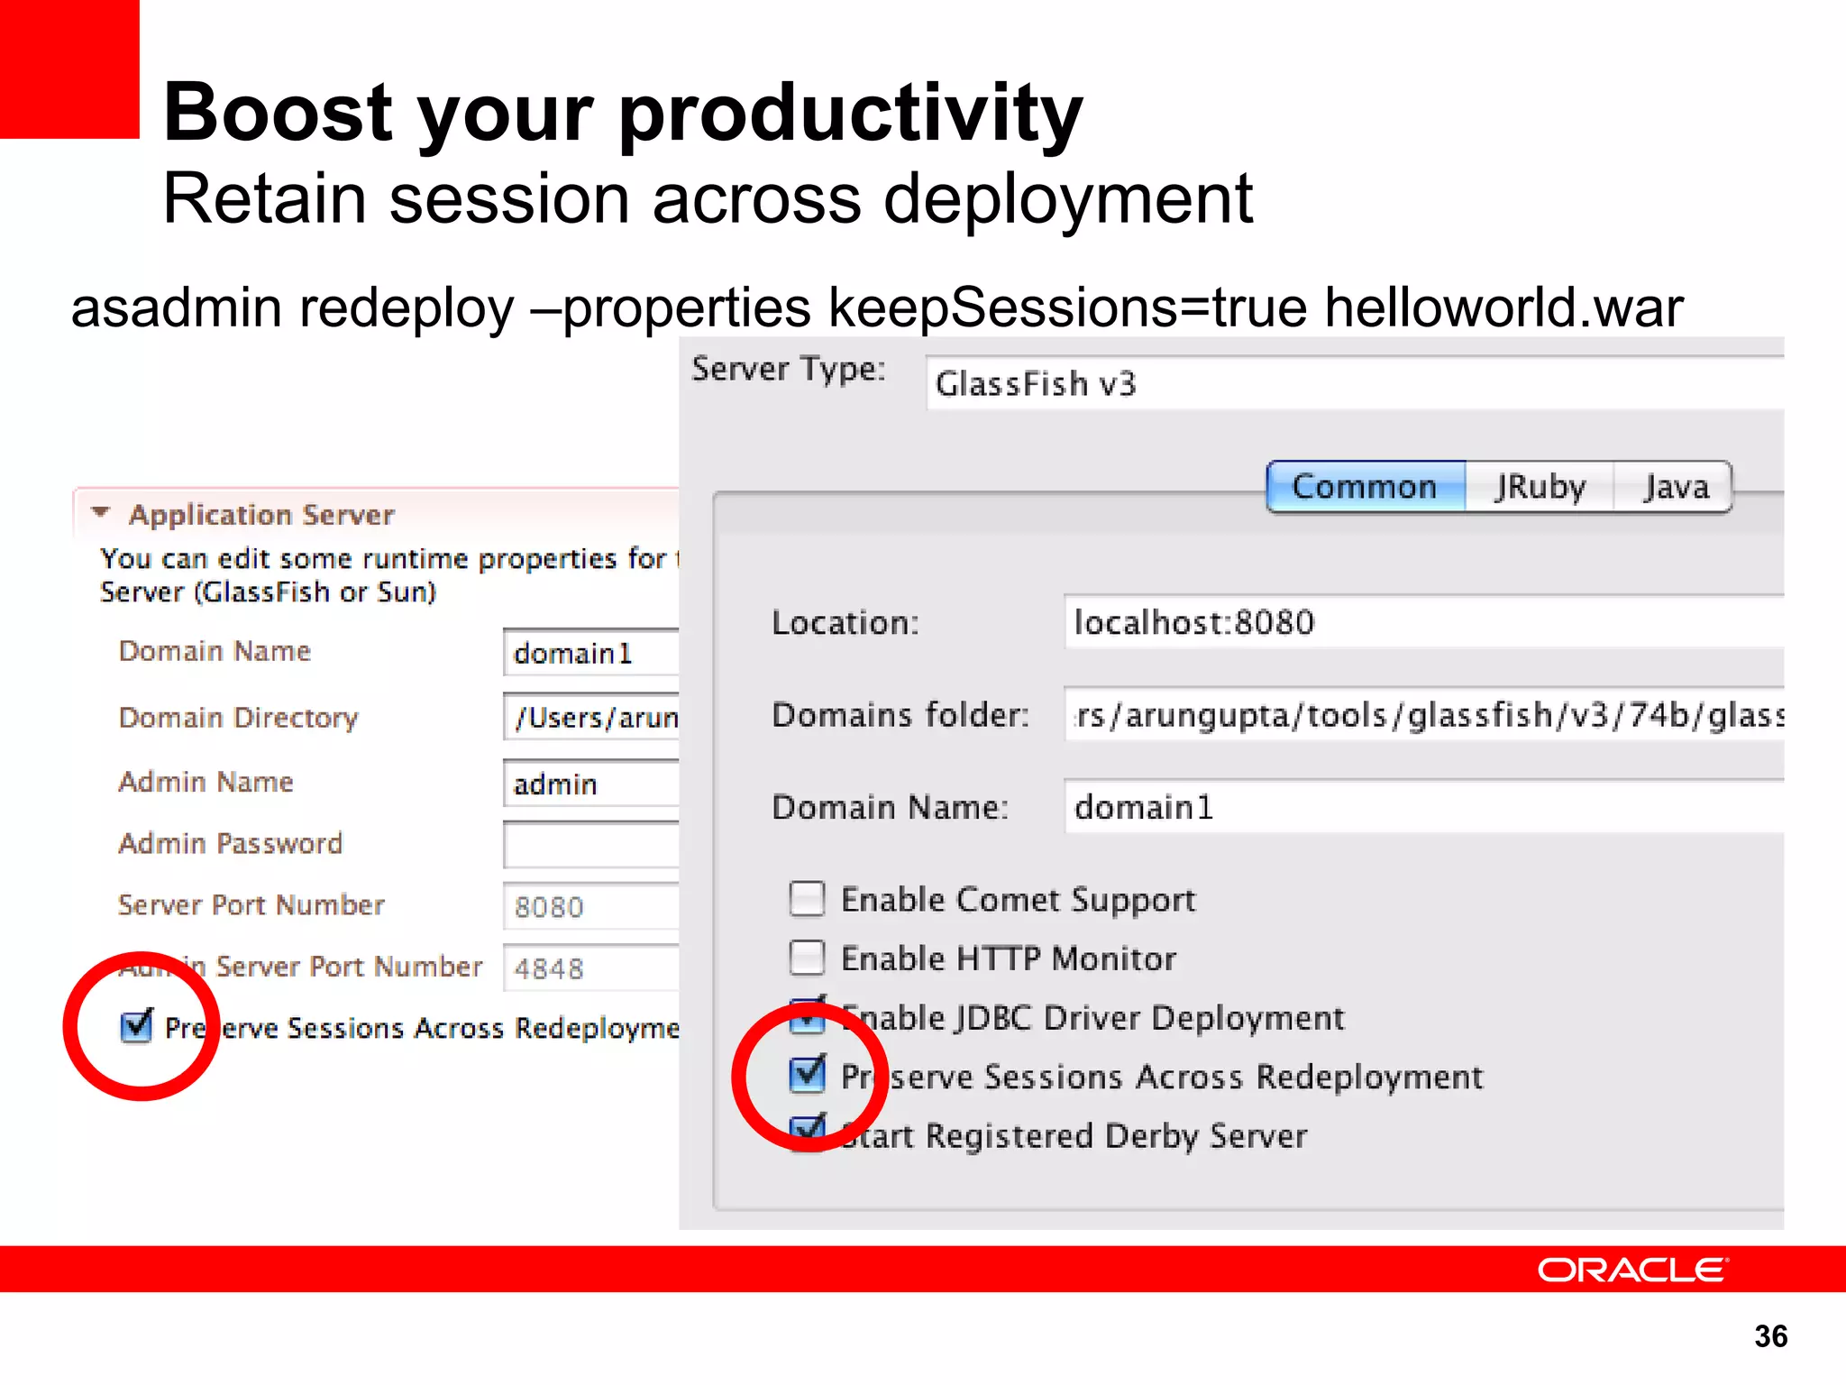This screenshot has width=1846, height=1385.
Task: Click right panel Domain Name domain1 field
Action: [1422, 807]
